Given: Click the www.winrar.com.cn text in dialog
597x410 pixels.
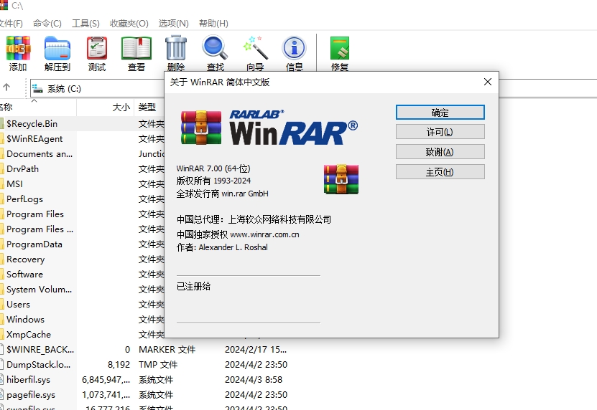Looking at the screenshot, I should coord(264,234).
